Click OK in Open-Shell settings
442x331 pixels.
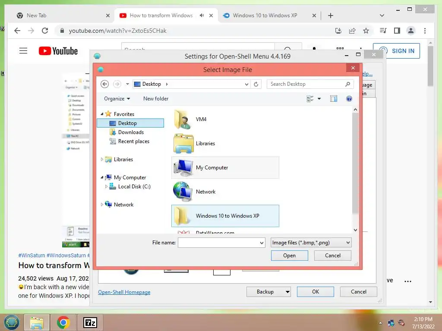316,292
